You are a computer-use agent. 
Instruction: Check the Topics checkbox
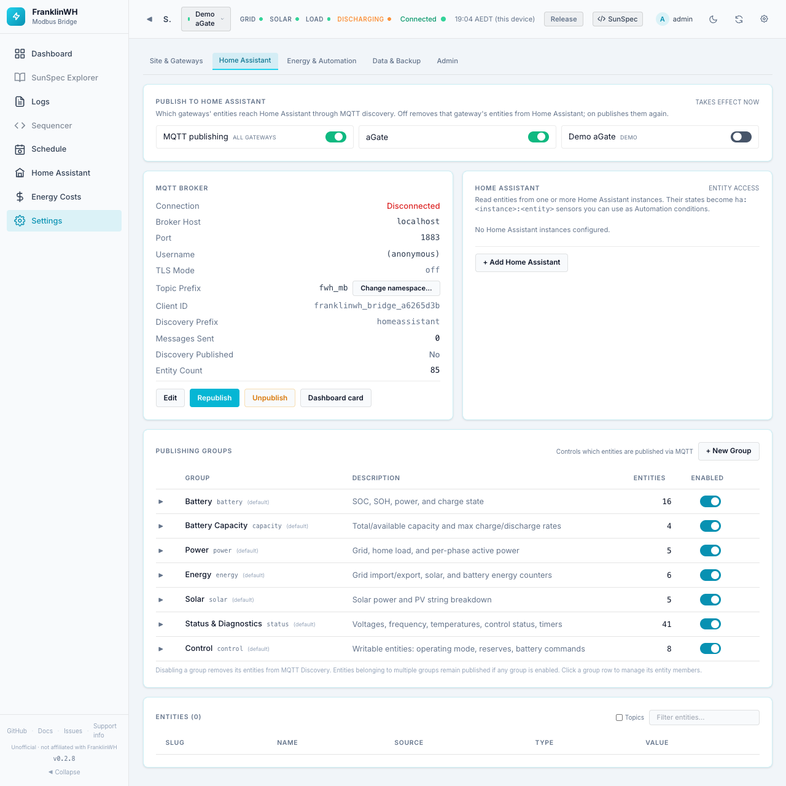(619, 717)
